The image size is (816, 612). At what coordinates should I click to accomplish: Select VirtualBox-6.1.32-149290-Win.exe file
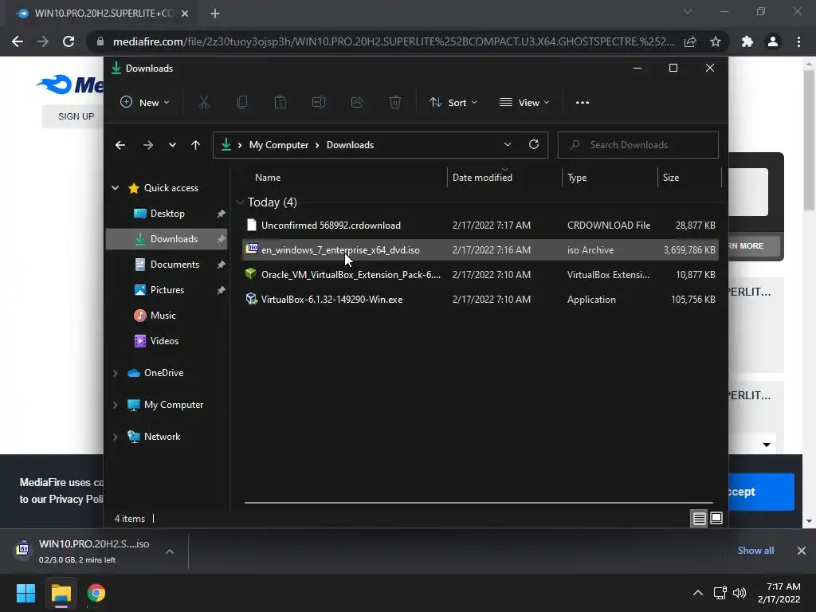coord(481,300)
